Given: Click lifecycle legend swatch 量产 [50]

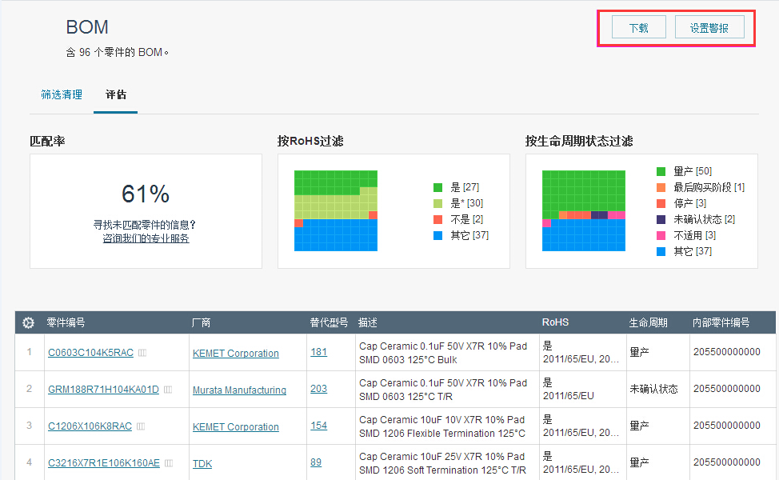Looking at the screenshot, I should tap(661, 171).
